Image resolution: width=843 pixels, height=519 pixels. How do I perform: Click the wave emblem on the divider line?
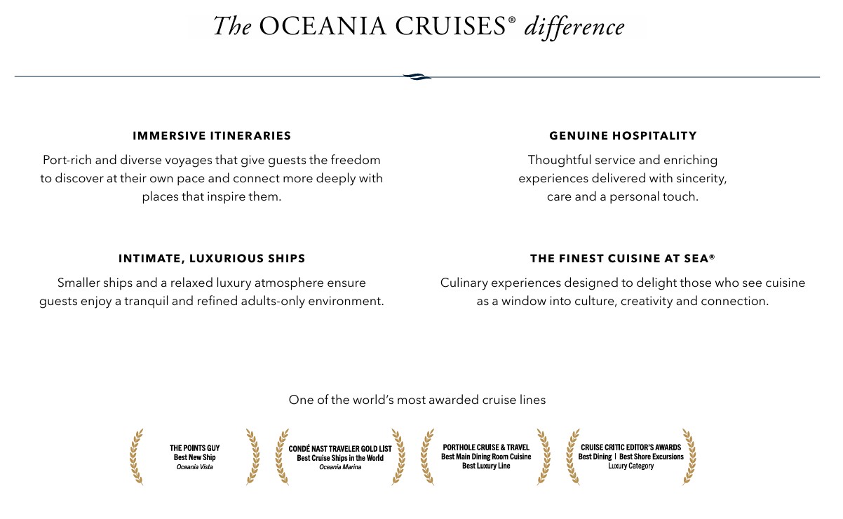(x=418, y=76)
